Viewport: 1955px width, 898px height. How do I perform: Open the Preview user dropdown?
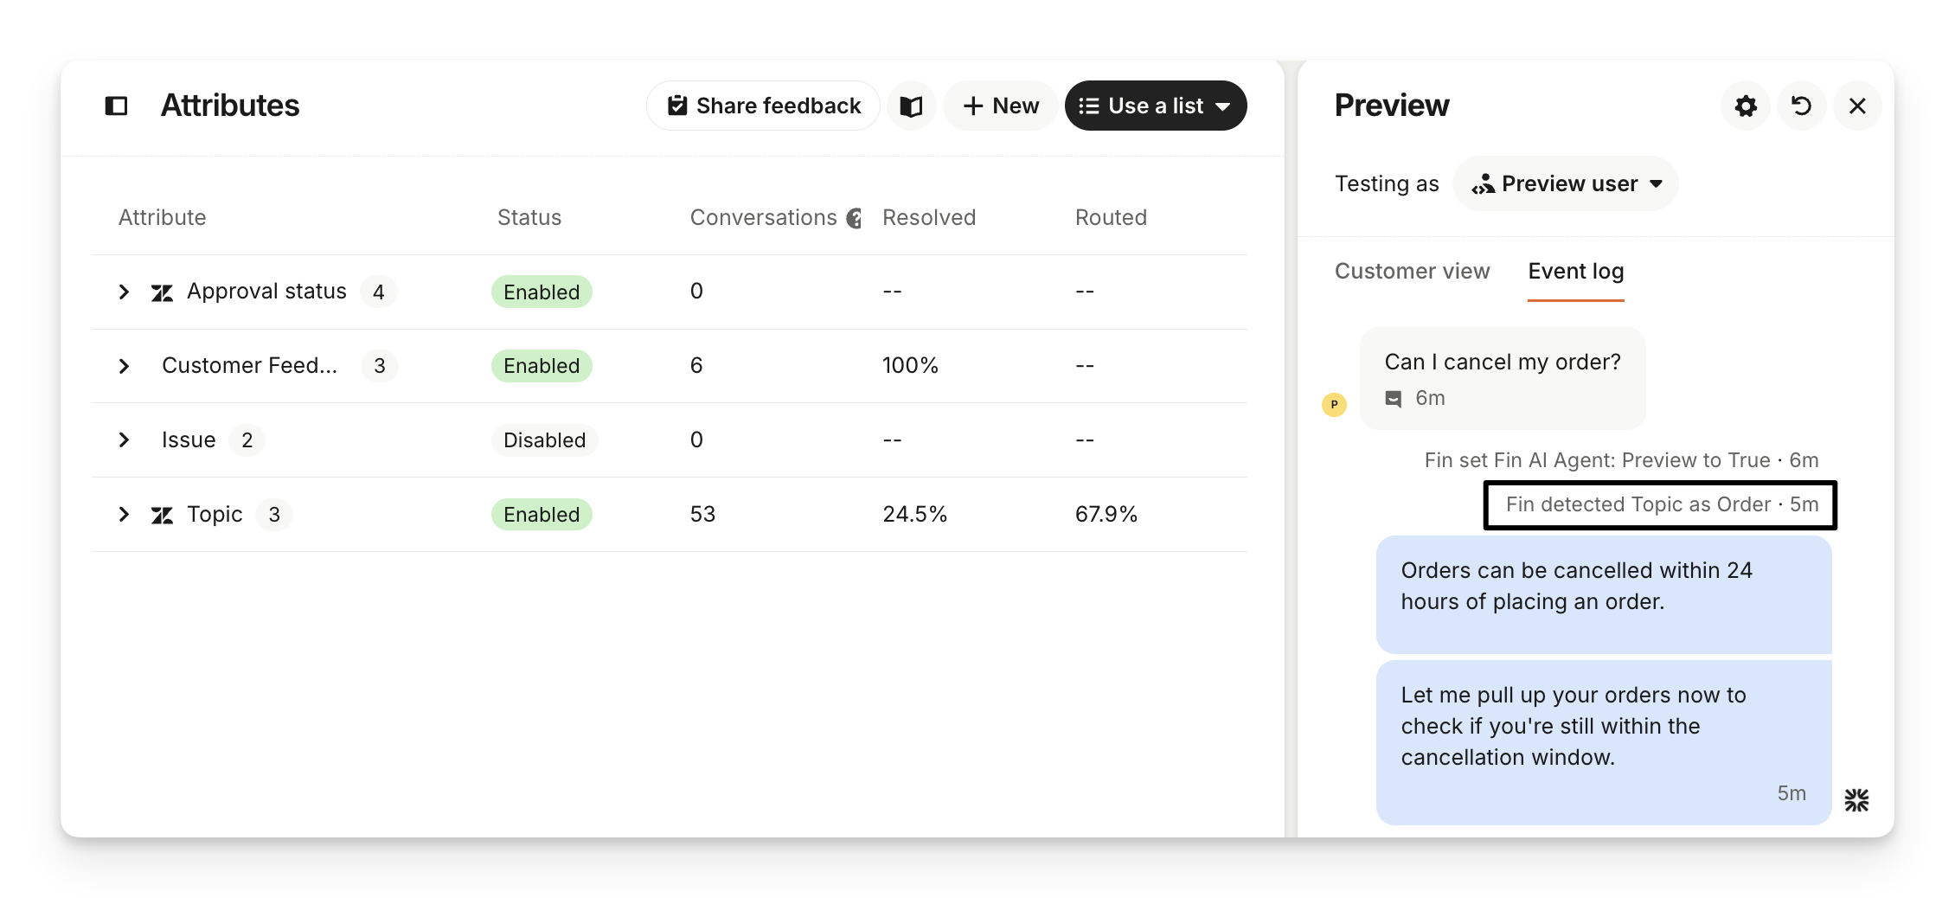(1566, 183)
